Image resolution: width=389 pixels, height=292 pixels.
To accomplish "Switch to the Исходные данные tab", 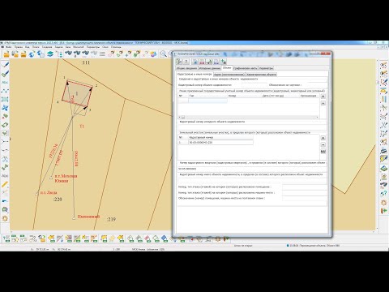I will [x=210, y=68].
